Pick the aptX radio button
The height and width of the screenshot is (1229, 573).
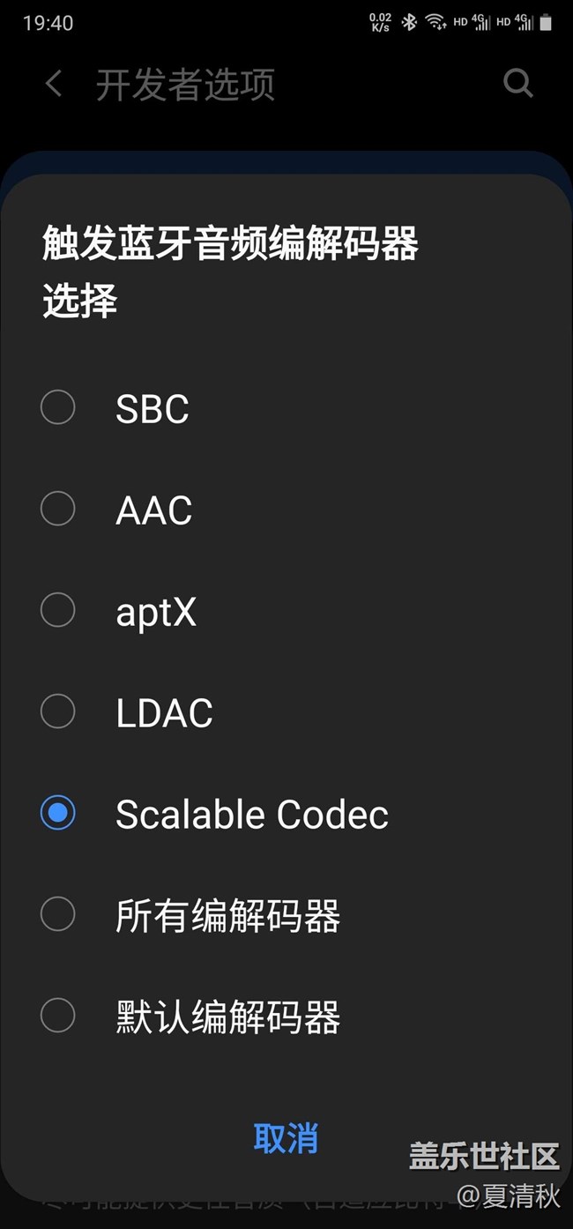58,610
